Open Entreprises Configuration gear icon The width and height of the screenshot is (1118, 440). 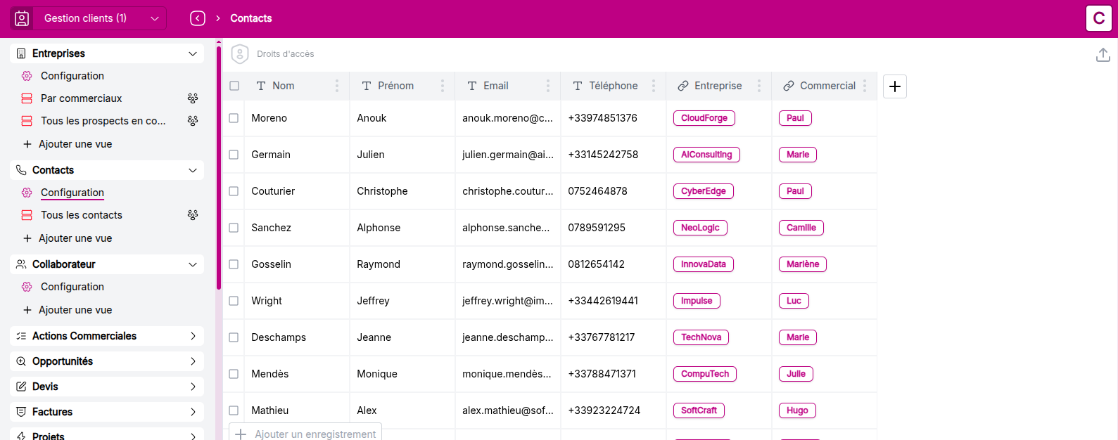click(x=27, y=76)
